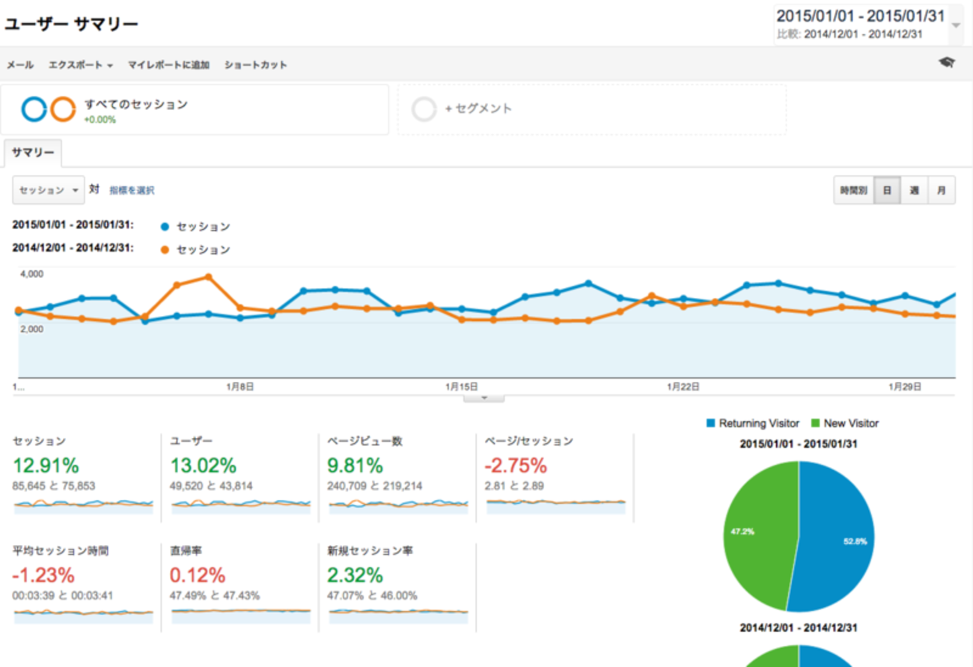Click the セッション sparkline mini chart
Image resolution: width=973 pixels, height=667 pixels.
tap(83, 506)
